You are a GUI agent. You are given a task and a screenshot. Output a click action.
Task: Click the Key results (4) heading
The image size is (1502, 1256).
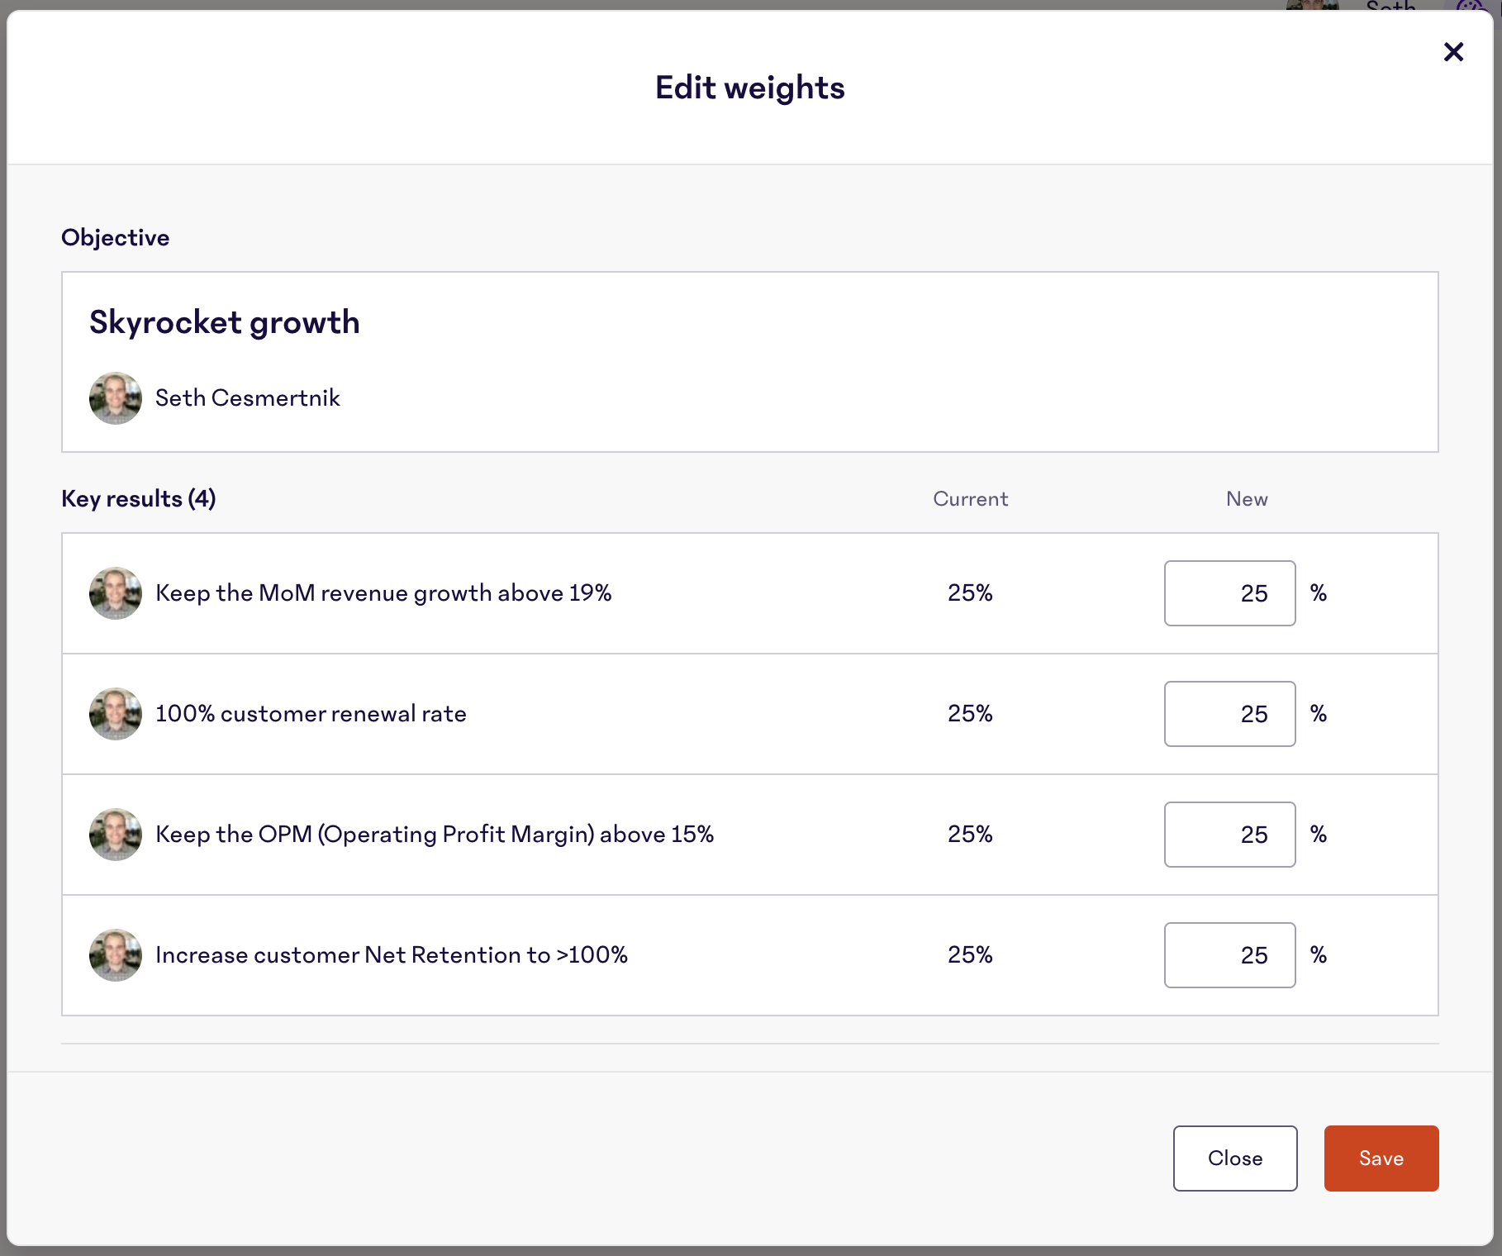[x=139, y=499]
